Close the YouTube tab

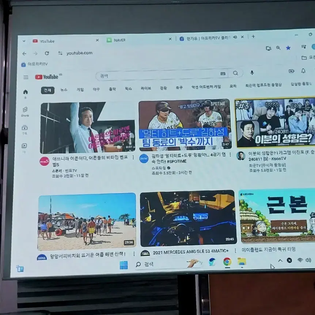coord(97,40)
